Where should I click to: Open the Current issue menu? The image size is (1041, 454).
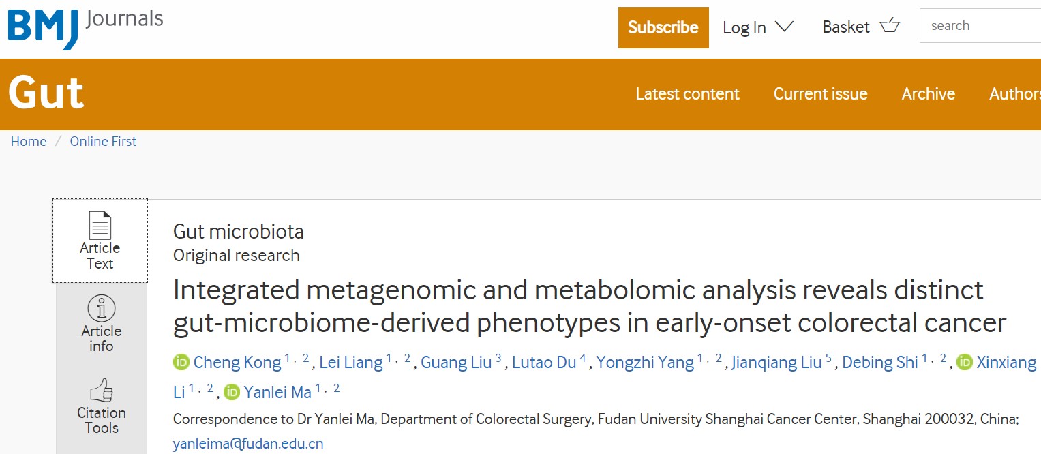820,94
